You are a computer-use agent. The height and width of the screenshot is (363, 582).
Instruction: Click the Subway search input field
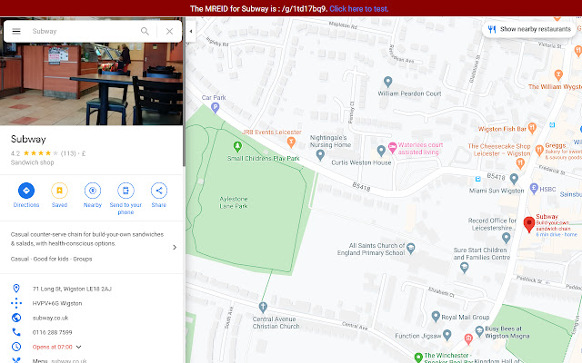(82, 31)
